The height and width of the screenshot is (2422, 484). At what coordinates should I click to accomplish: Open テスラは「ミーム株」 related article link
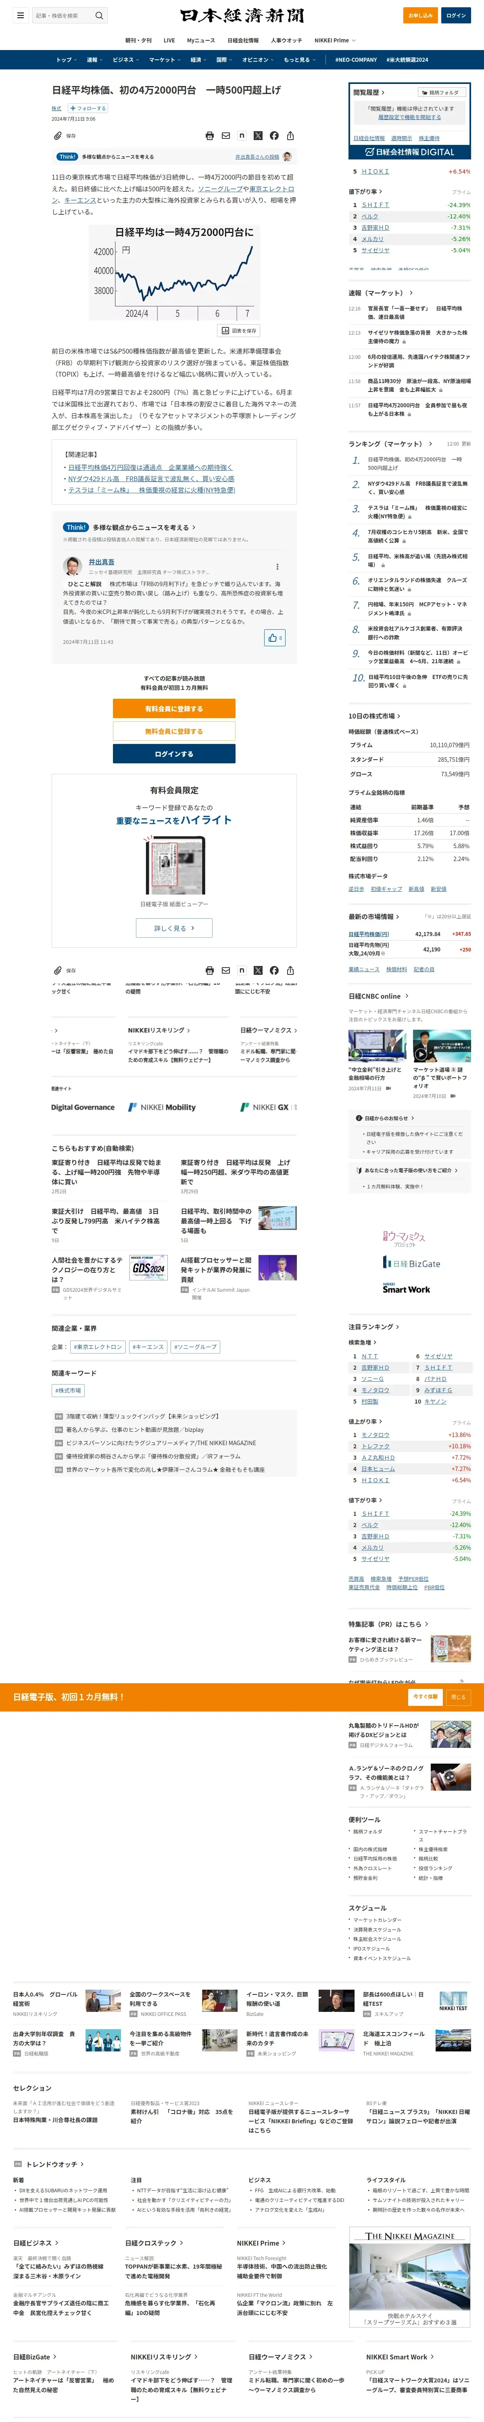point(151,490)
